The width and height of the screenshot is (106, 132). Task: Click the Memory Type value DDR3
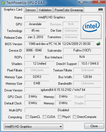[37, 77]
